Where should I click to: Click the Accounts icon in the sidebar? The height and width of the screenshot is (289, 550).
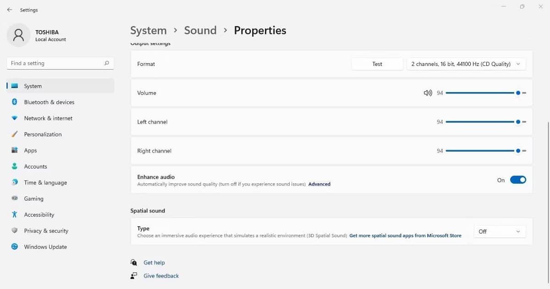point(14,166)
